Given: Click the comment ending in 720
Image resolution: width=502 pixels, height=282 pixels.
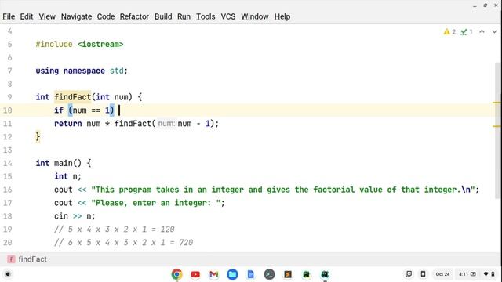Looking at the screenshot, I should 124,242.
